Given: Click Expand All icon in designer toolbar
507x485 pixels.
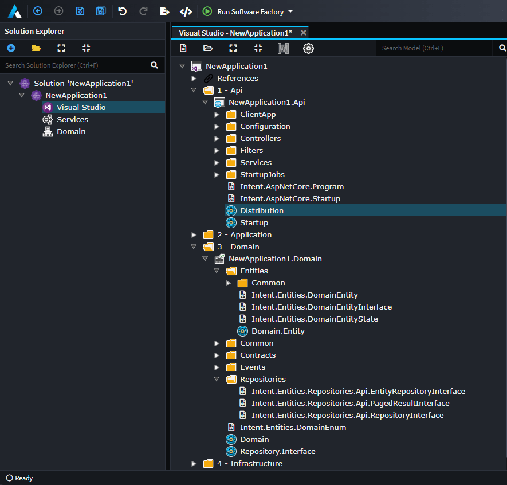Looking at the screenshot, I should 233,48.
